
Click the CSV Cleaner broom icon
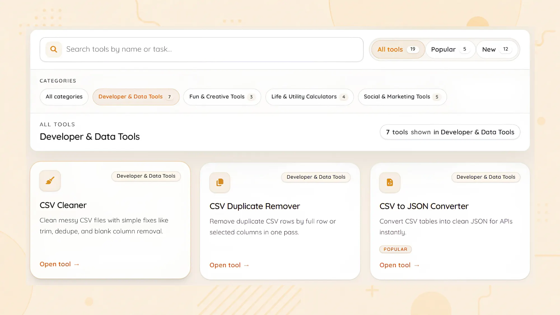point(50,181)
